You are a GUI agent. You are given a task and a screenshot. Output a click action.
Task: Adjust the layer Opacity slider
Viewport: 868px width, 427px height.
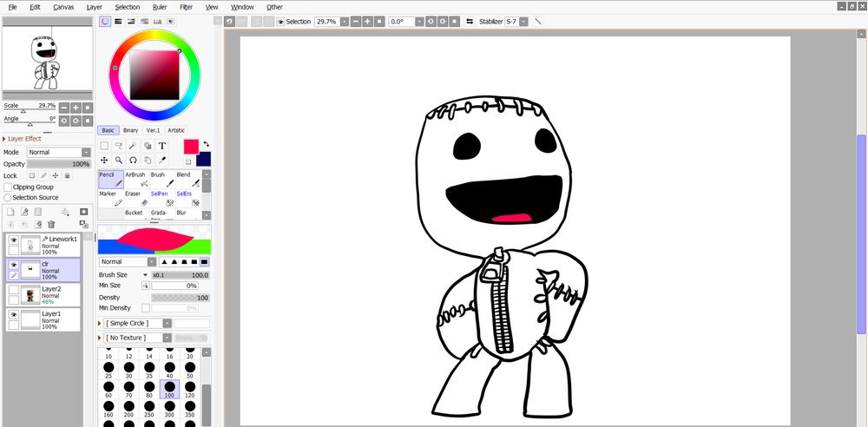[x=59, y=165]
